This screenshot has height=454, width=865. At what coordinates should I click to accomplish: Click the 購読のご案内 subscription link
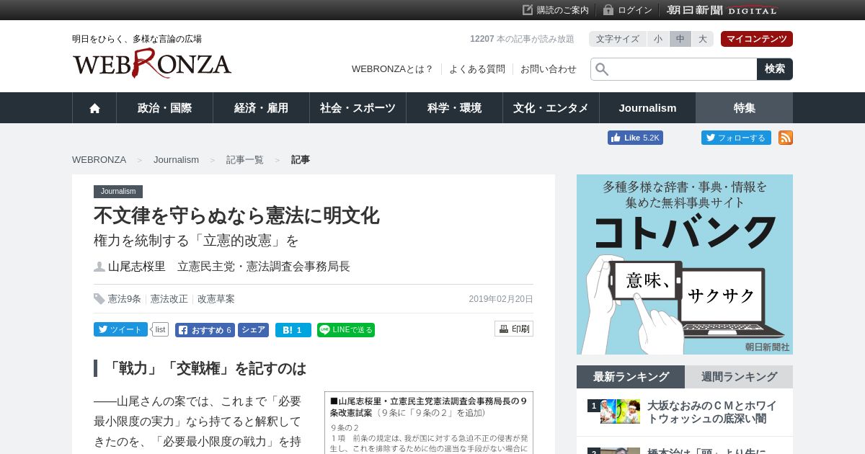[x=556, y=10]
